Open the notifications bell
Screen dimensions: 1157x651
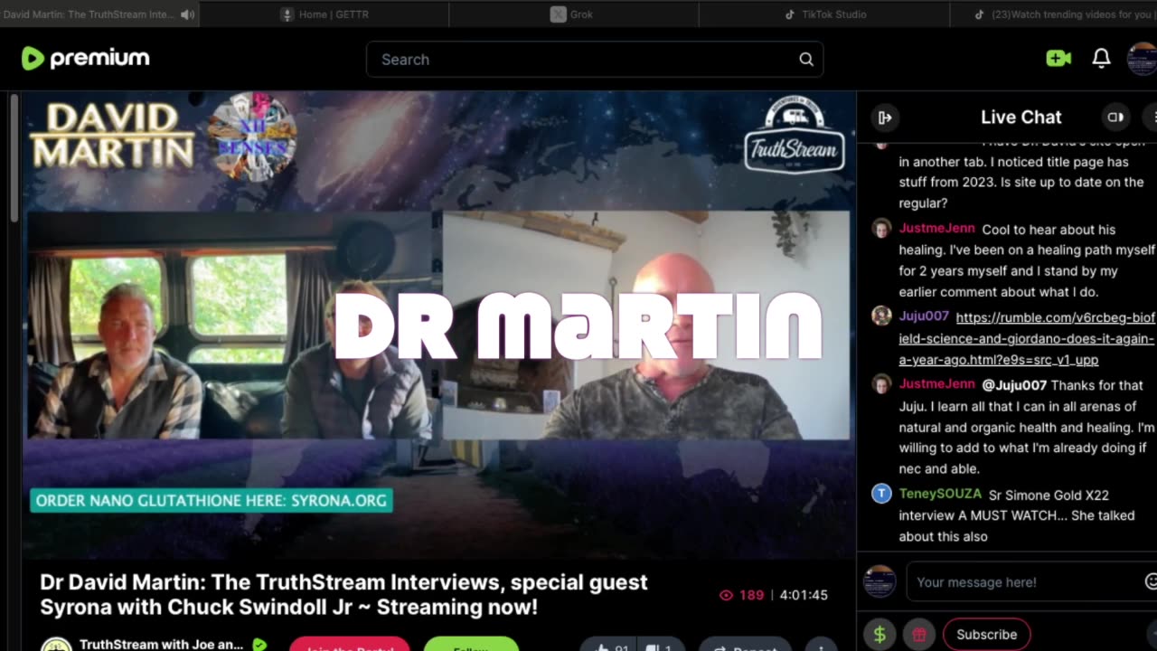tap(1101, 59)
